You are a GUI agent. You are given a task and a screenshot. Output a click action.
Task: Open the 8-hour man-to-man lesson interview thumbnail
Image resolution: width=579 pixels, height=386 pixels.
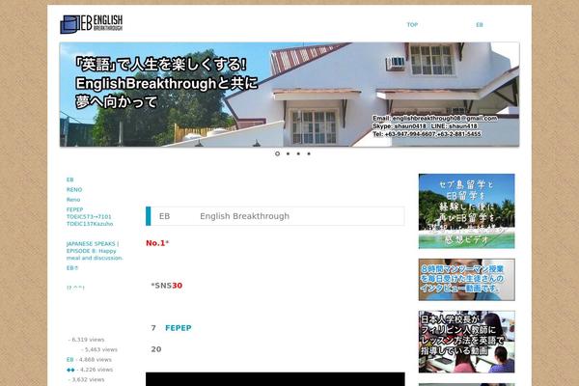467,280
